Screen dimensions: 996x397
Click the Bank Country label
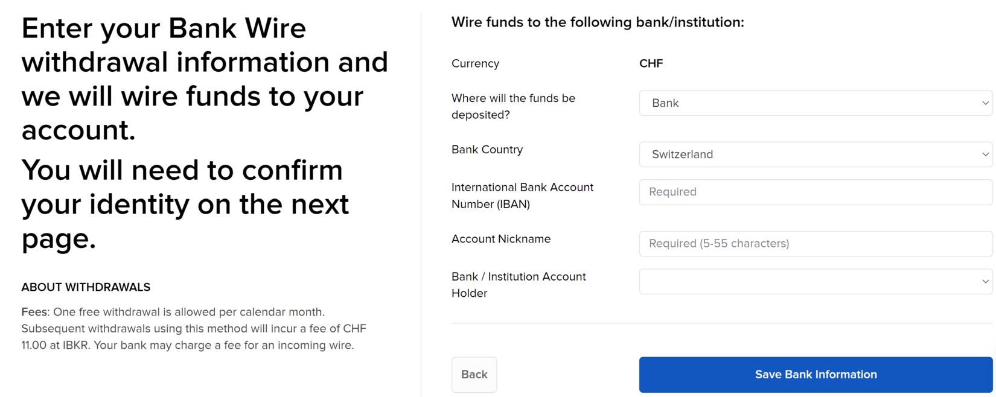click(x=487, y=150)
